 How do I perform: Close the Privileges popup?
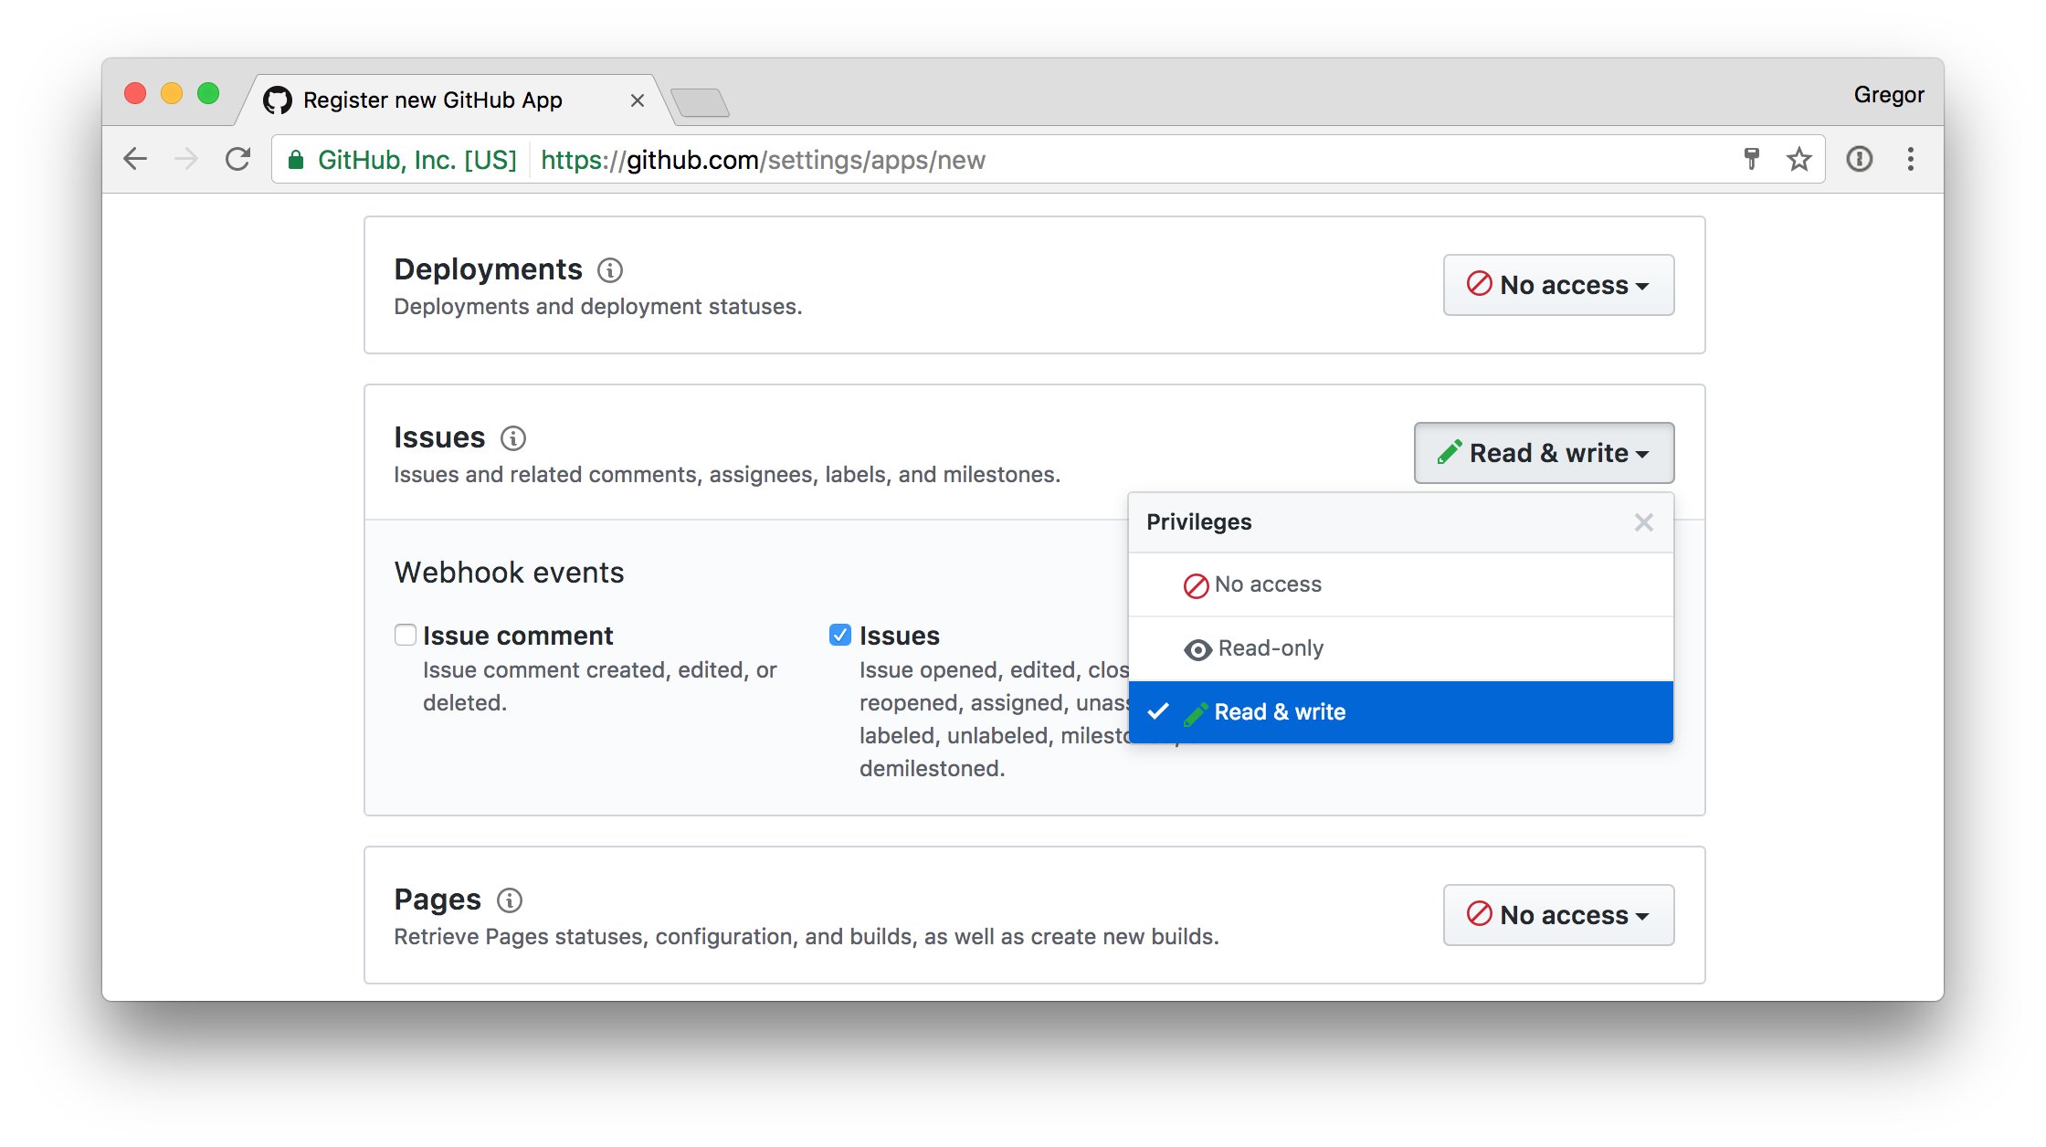click(x=1643, y=522)
